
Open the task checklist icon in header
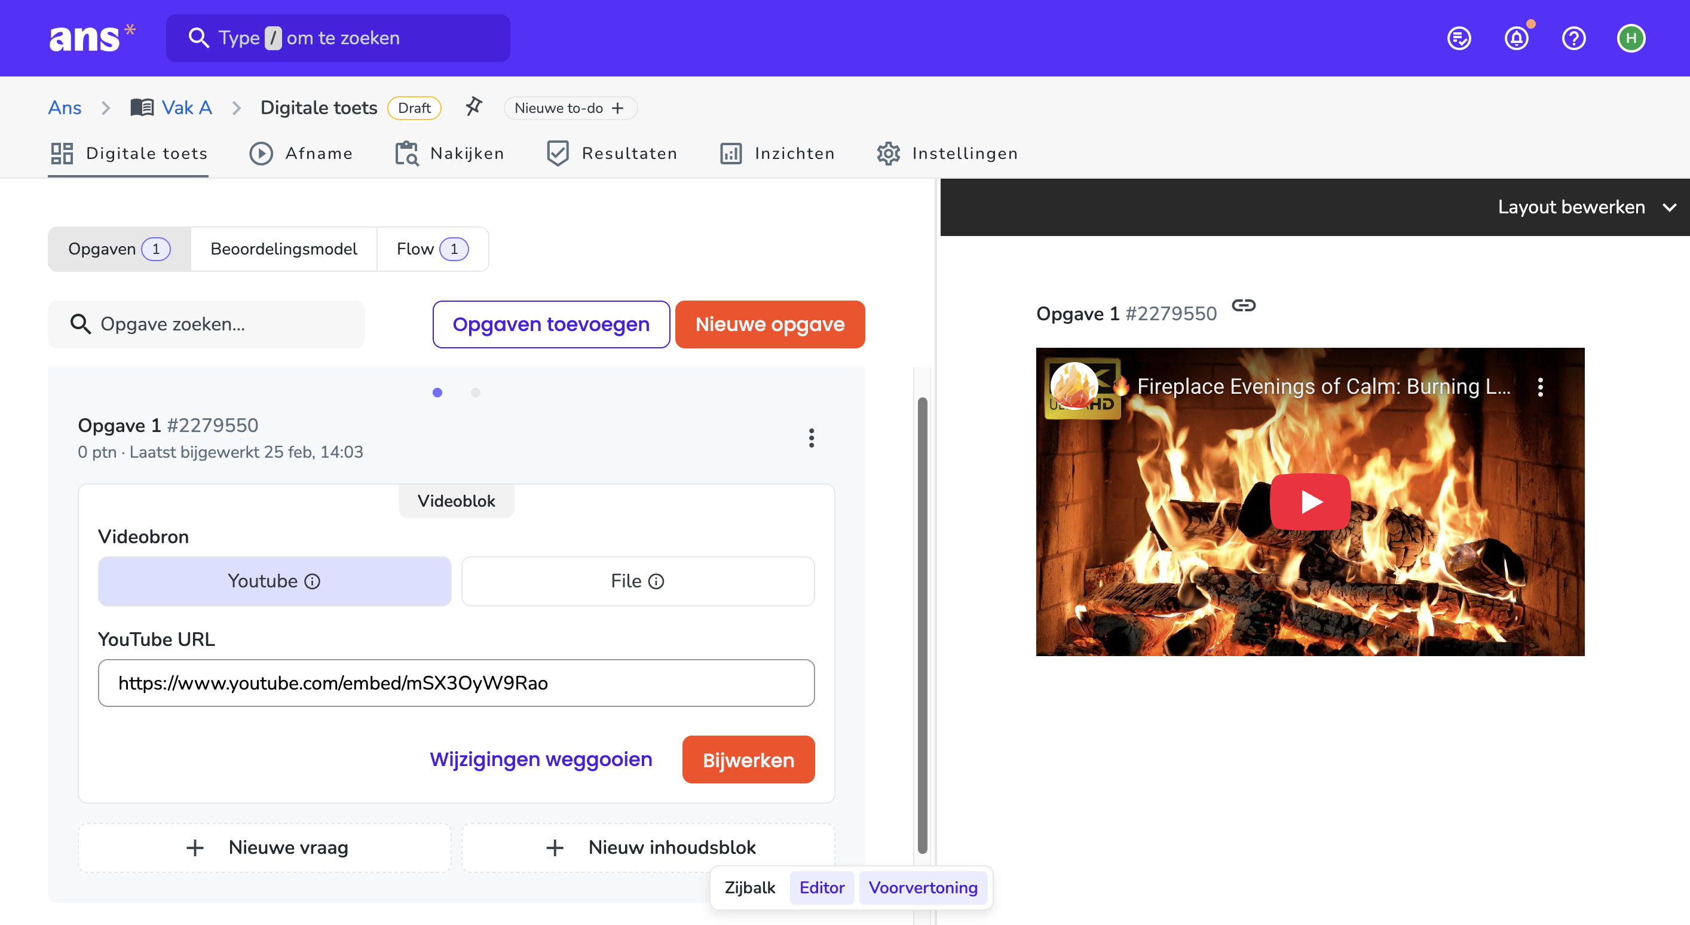point(1459,38)
